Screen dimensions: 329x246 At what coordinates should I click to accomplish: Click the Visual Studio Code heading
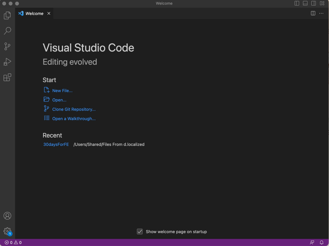(88, 48)
